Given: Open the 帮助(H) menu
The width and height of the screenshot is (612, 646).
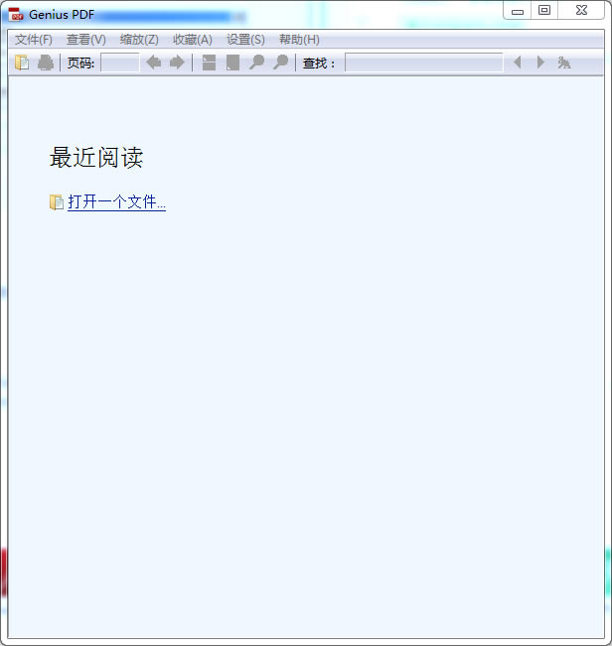Looking at the screenshot, I should click(299, 40).
